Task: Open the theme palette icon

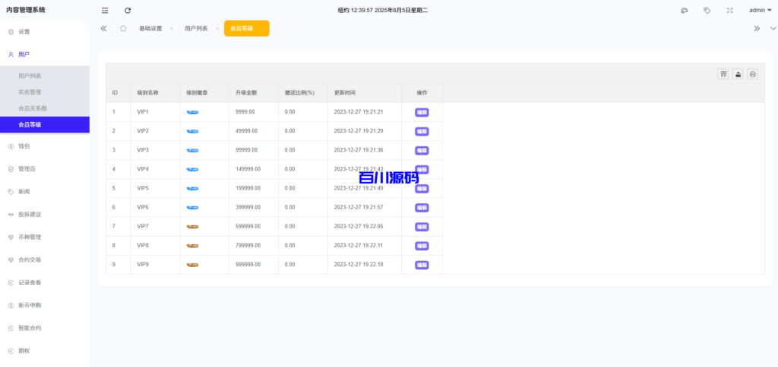Action: [x=684, y=11]
